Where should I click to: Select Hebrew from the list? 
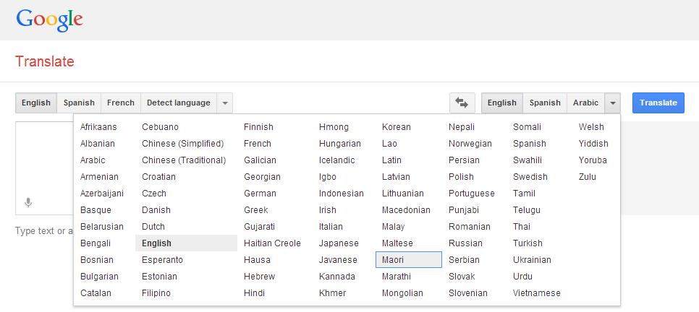260,277
